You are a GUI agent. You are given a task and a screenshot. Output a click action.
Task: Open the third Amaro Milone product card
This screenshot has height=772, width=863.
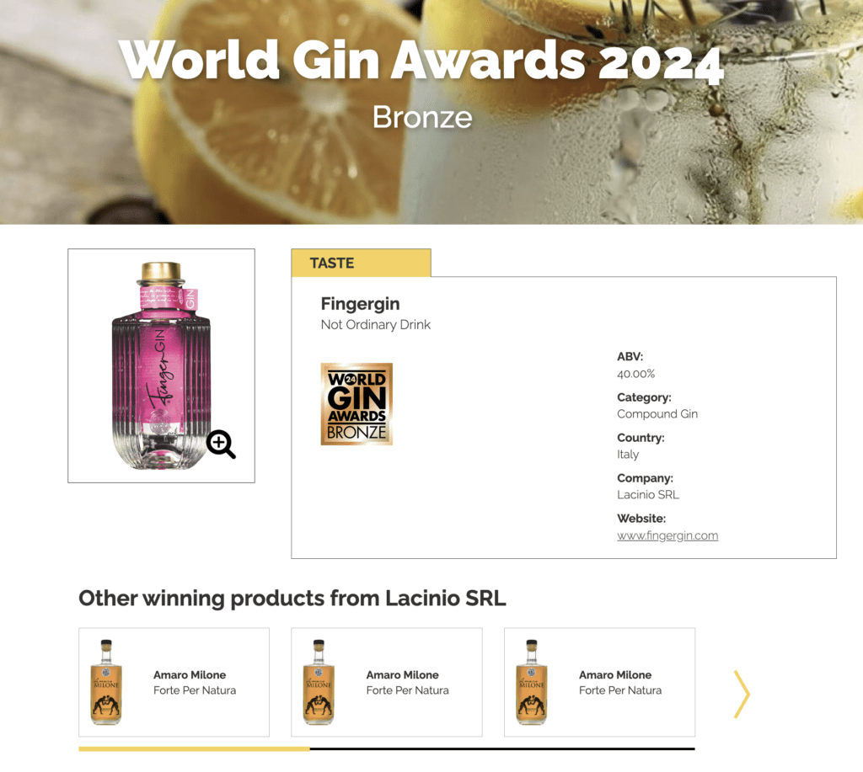(x=600, y=683)
